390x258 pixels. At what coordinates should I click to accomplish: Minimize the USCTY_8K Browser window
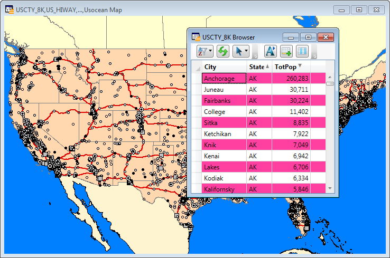pyautogui.click(x=291, y=37)
